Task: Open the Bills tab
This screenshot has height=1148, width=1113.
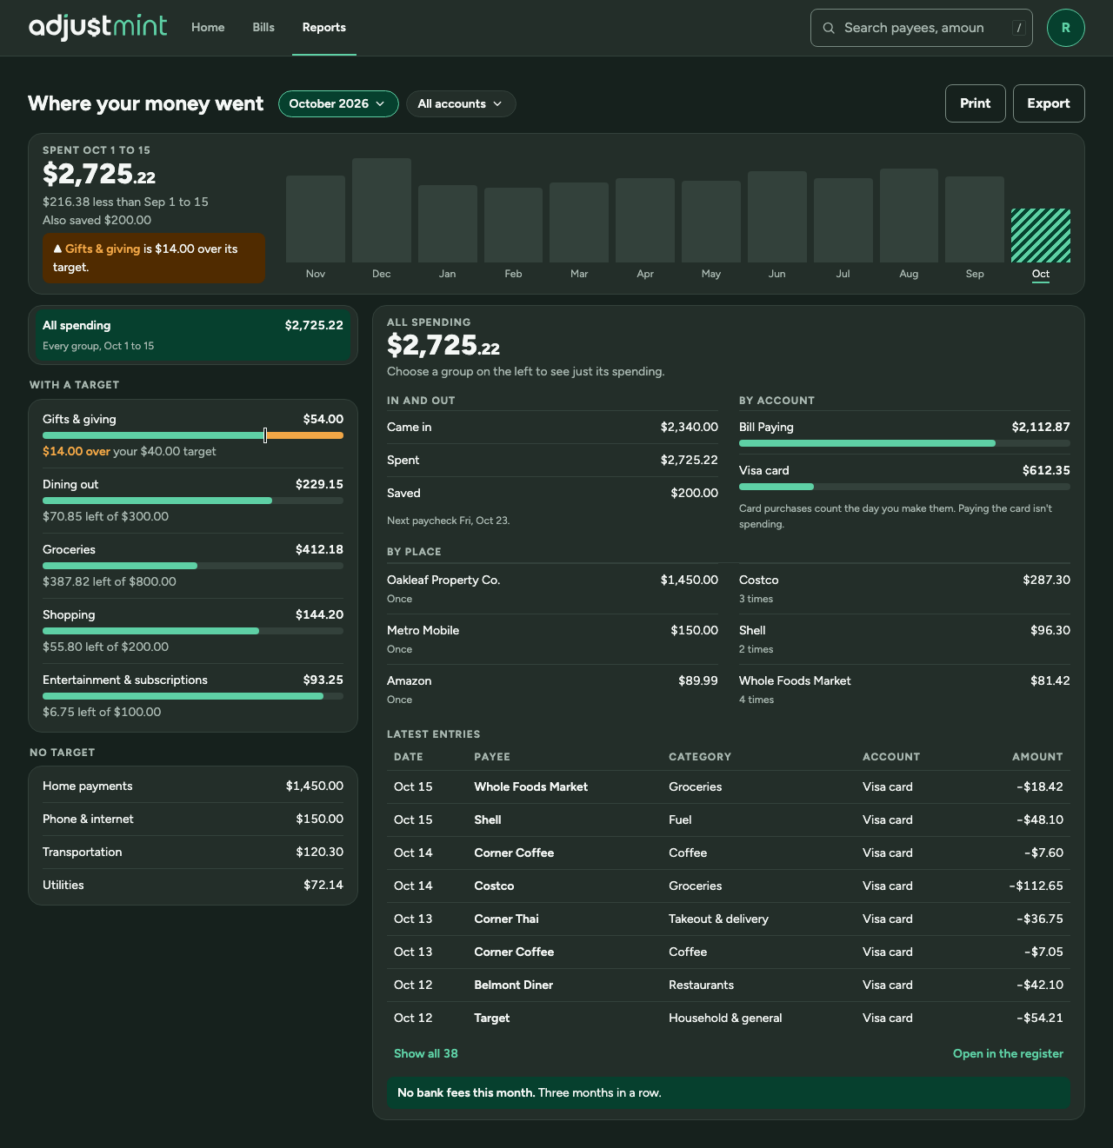Action: point(263,28)
